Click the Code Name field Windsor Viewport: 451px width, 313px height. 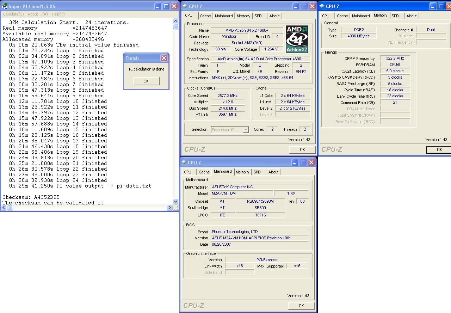[229, 36]
